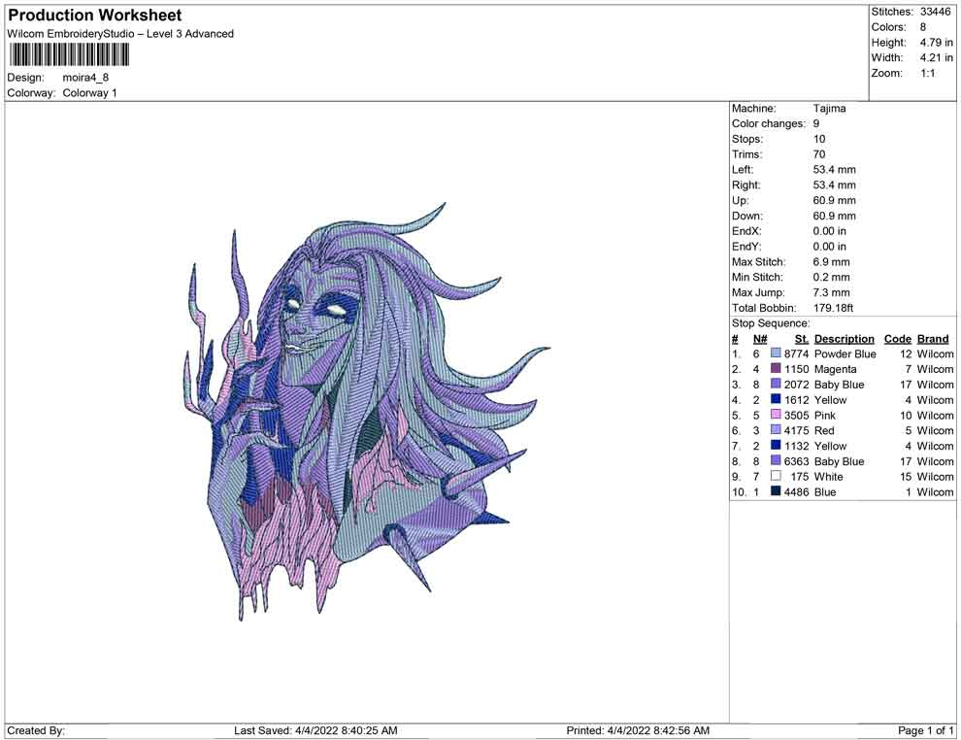Select the Baby Blue 6363 swatch
The image size is (961, 740).
click(776, 461)
